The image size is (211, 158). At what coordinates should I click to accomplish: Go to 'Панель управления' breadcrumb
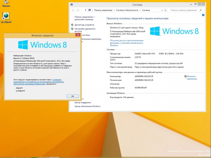click(x=103, y=10)
